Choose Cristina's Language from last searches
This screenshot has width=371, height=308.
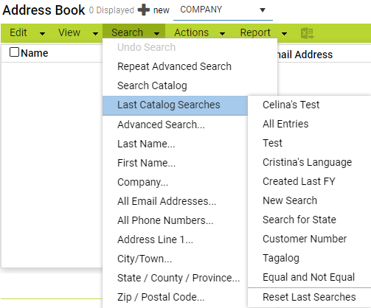tap(307, 162)
